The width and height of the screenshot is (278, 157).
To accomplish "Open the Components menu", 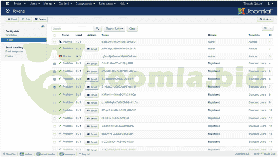I will (85, 3).
